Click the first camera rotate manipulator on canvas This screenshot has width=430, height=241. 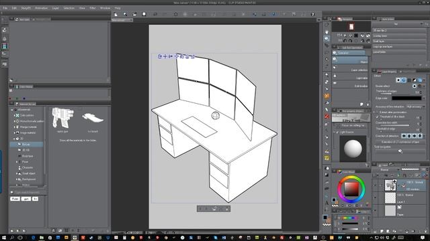pyautogui.click(x=160, y=56)
